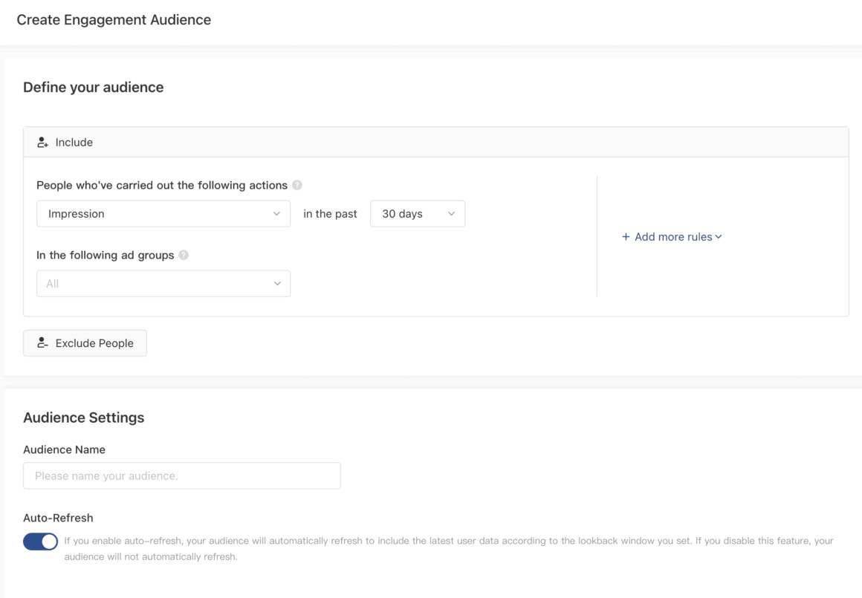Click the Audience Name input field
Screen dimensions: 862x598
[x=181, y=475]
